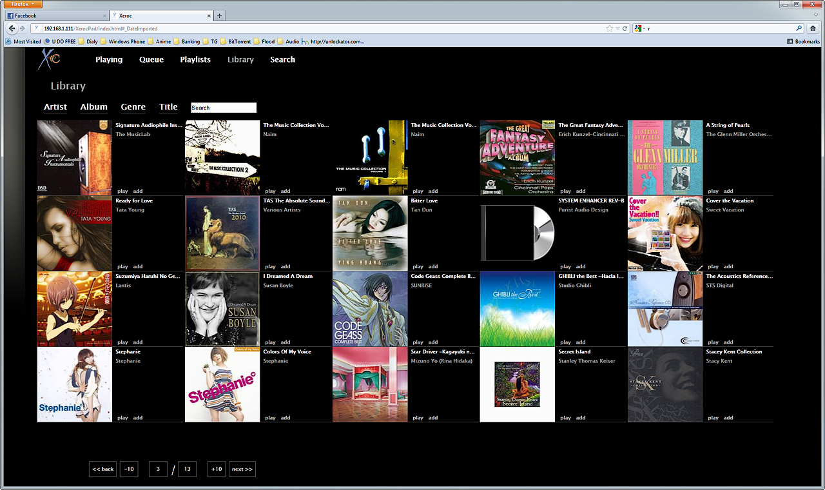Click the magnifier icon in browser search

pyautogui.click(x=799, y=28)
